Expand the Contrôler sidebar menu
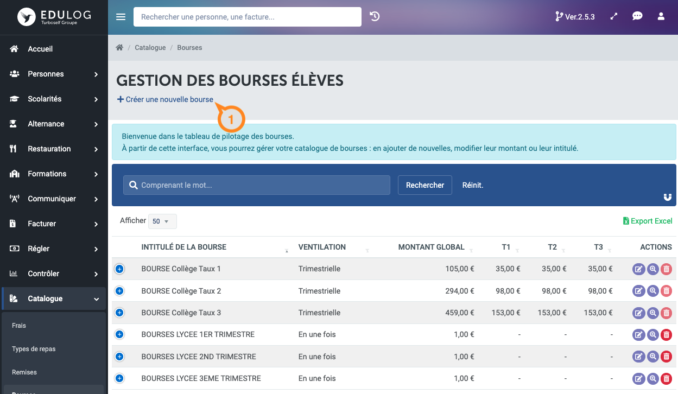The image size is (678, 394). (x=54, y=274)
